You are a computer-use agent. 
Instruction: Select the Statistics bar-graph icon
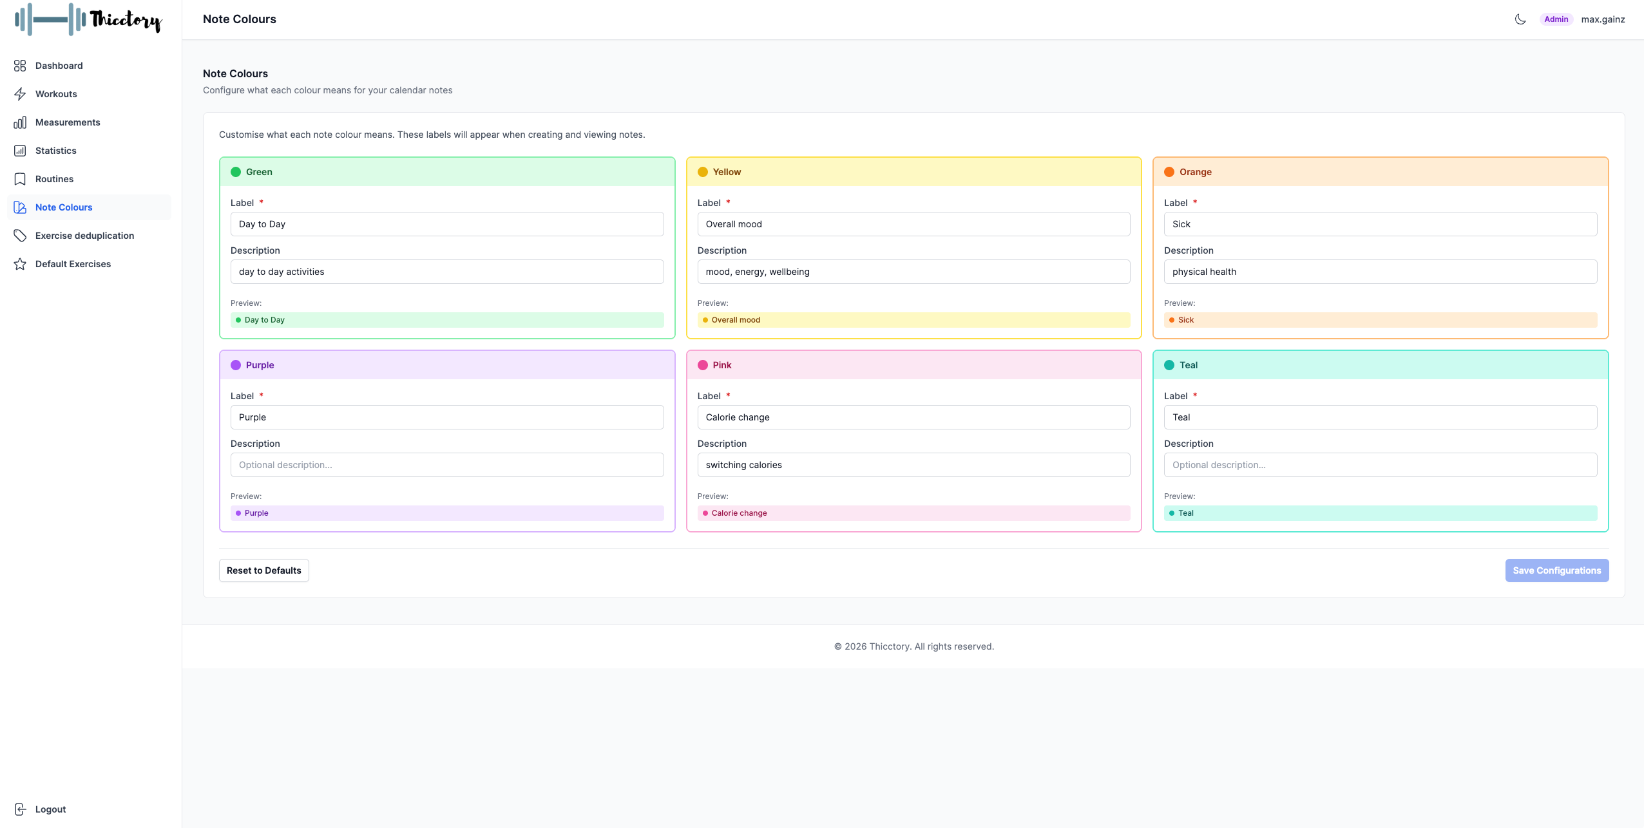click(x=20, y=150)
